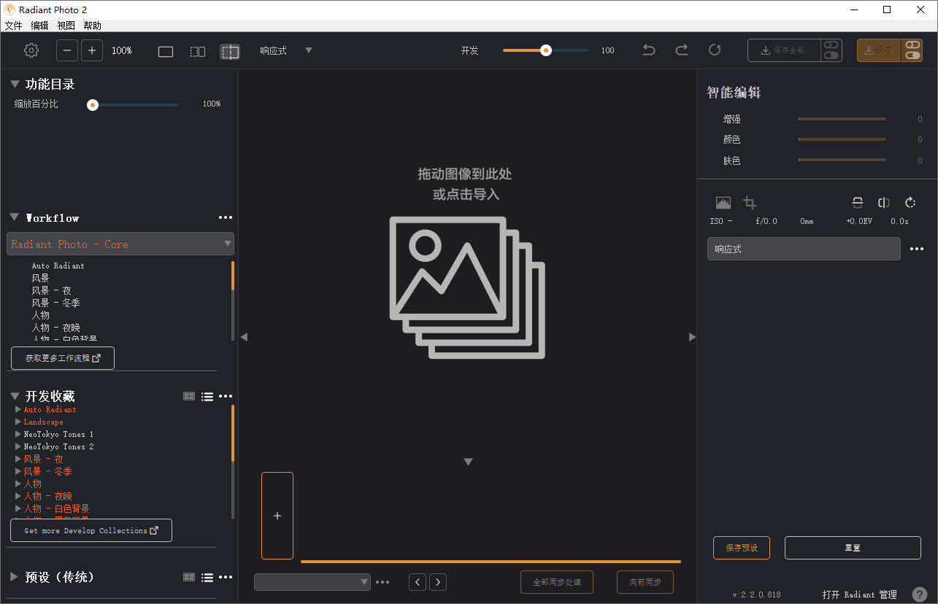Click the 增强 slider track
Viewport: 938px width, 604px height.
(x=842, y=119)
